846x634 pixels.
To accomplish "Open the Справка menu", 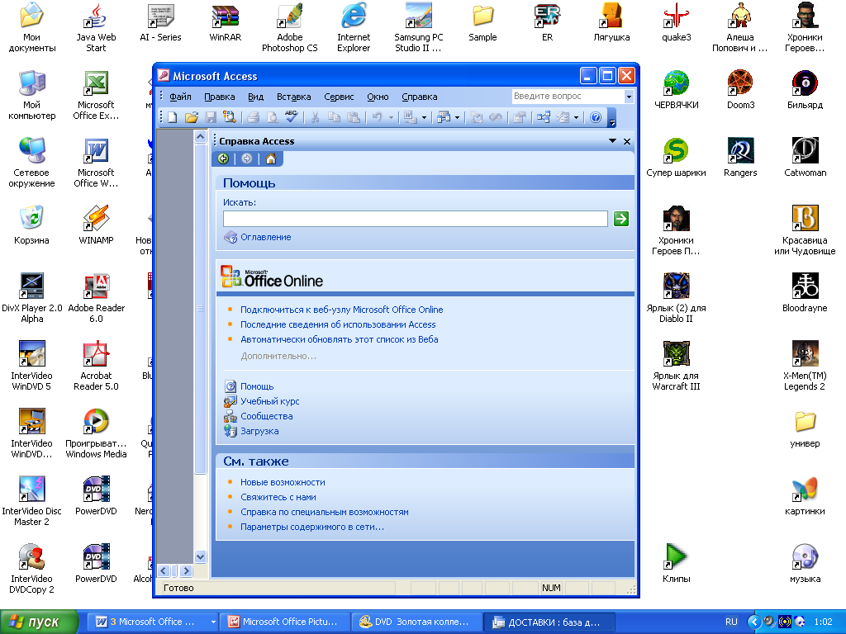I will (419, 97).
